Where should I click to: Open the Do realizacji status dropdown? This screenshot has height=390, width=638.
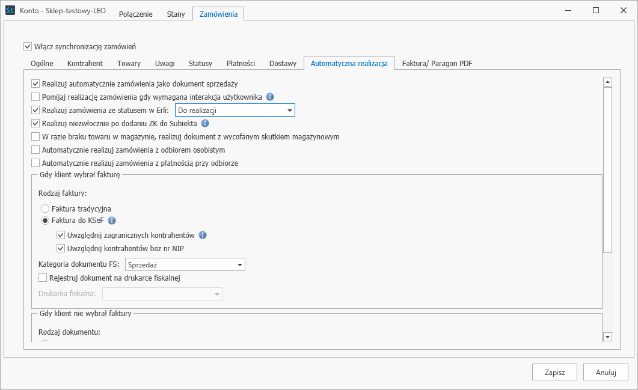[235, 110]
